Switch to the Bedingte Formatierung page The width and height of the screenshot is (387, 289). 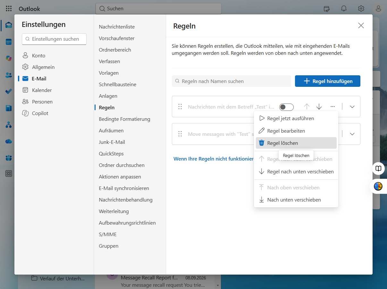coord(124,119)
